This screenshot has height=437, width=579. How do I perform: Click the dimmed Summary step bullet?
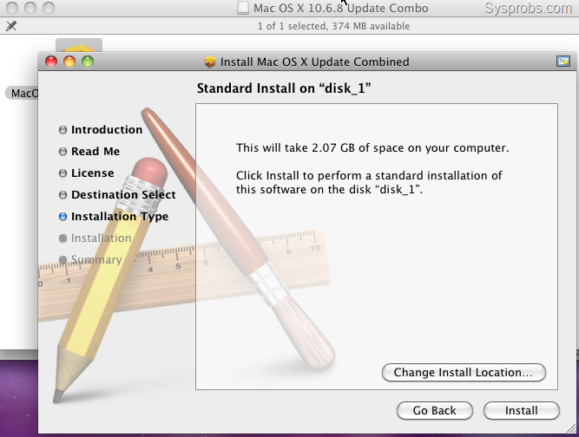click(x=63, y=259)
